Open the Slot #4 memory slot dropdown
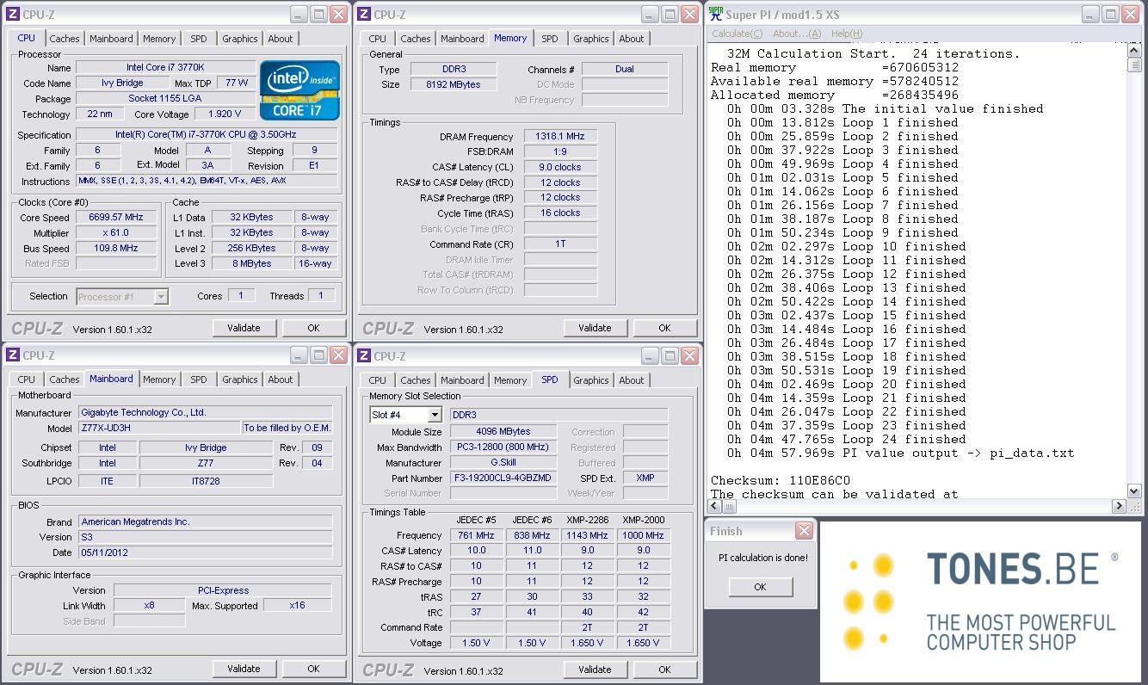The height and width of the screenshot is (685, 1148). pyautogui.click(x=405, y=415)
